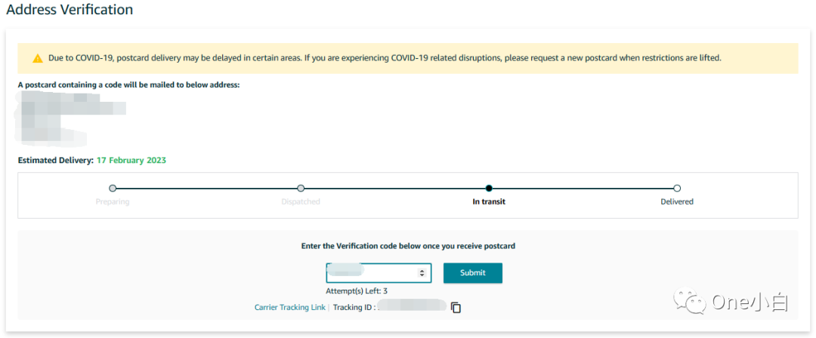The width and height of the screenshot is (816, 338).
Task: Click the Enter the Verification code instruction text
Action: pos(408,246)
